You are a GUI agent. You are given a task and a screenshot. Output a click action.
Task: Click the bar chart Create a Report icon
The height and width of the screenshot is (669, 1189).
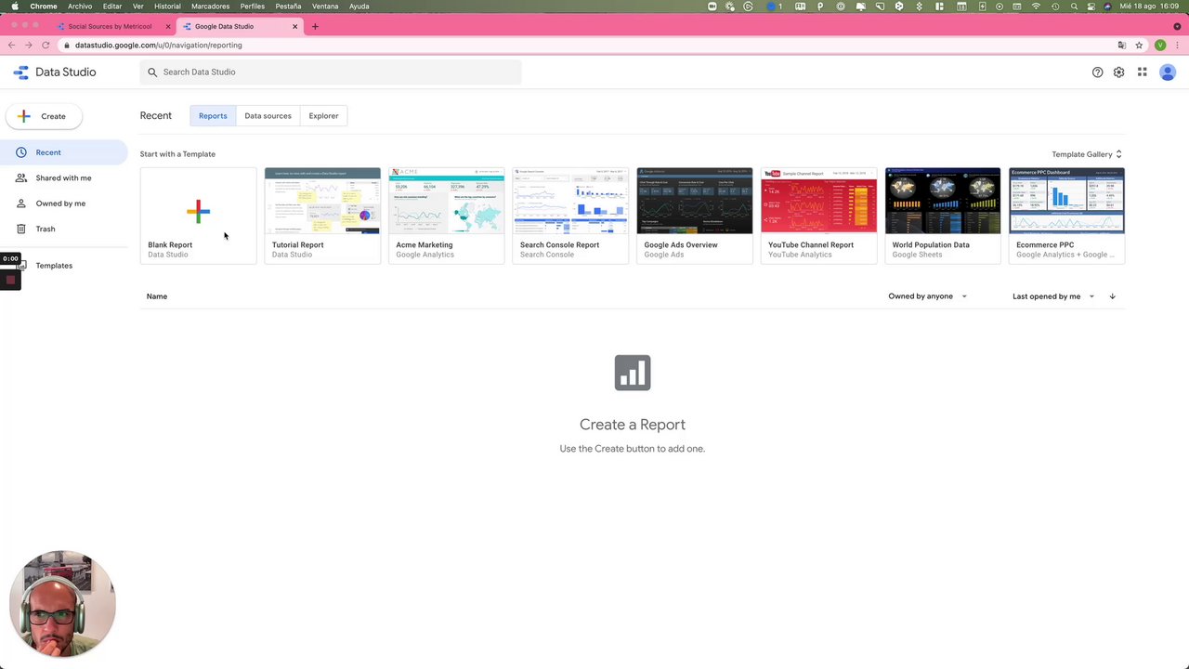633,373
